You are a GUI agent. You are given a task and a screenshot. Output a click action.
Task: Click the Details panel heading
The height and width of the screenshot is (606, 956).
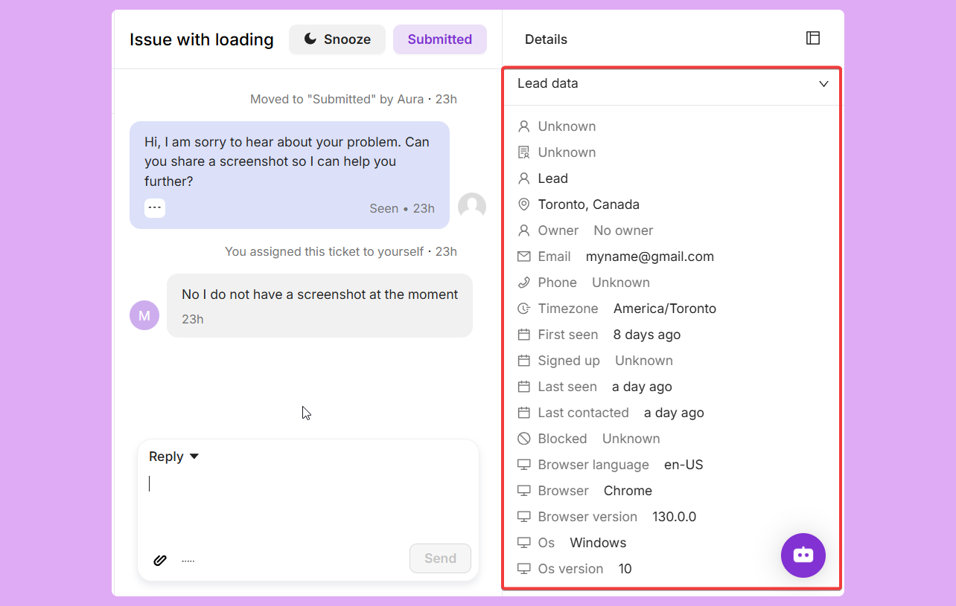coord(546,39)
